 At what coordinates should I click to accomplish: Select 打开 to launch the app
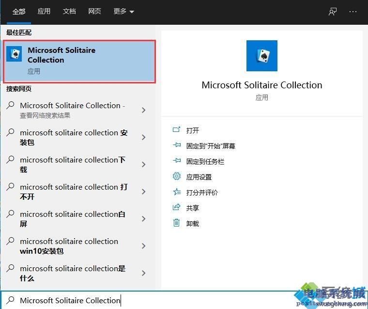click(192, 130)
